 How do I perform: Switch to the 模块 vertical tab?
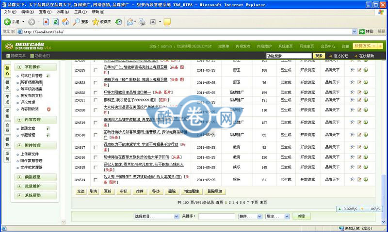click(x=7, y=85)
